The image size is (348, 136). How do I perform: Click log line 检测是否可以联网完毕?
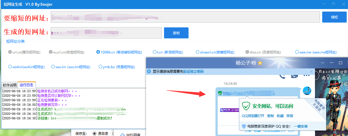[41, 96]
